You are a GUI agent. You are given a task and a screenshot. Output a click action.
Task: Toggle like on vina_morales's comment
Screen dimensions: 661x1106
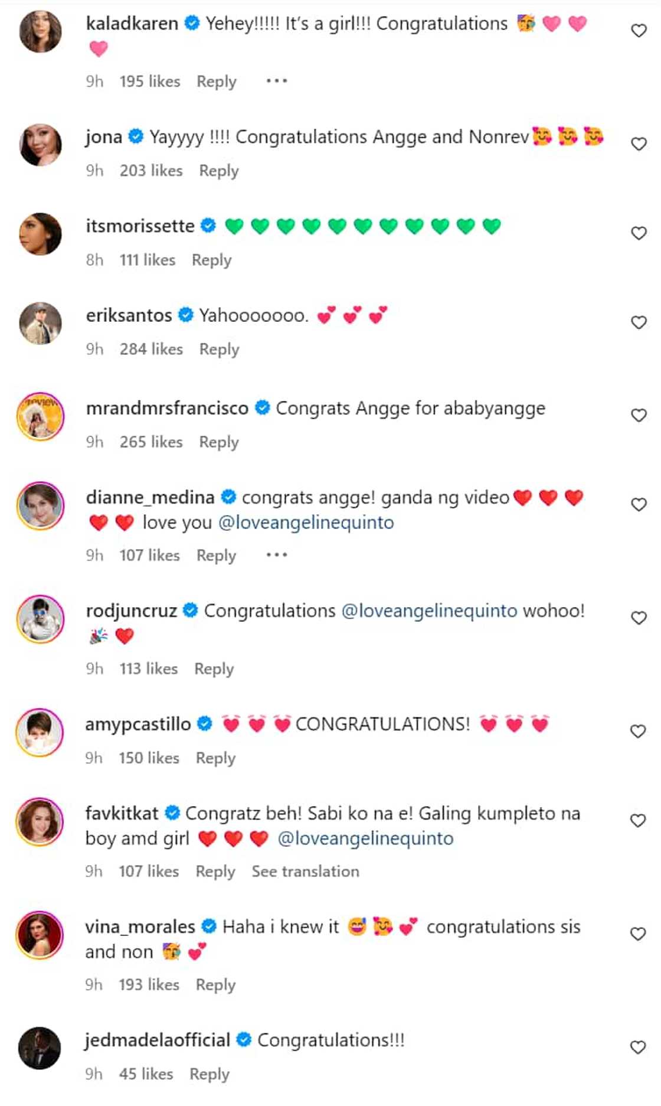638,934
